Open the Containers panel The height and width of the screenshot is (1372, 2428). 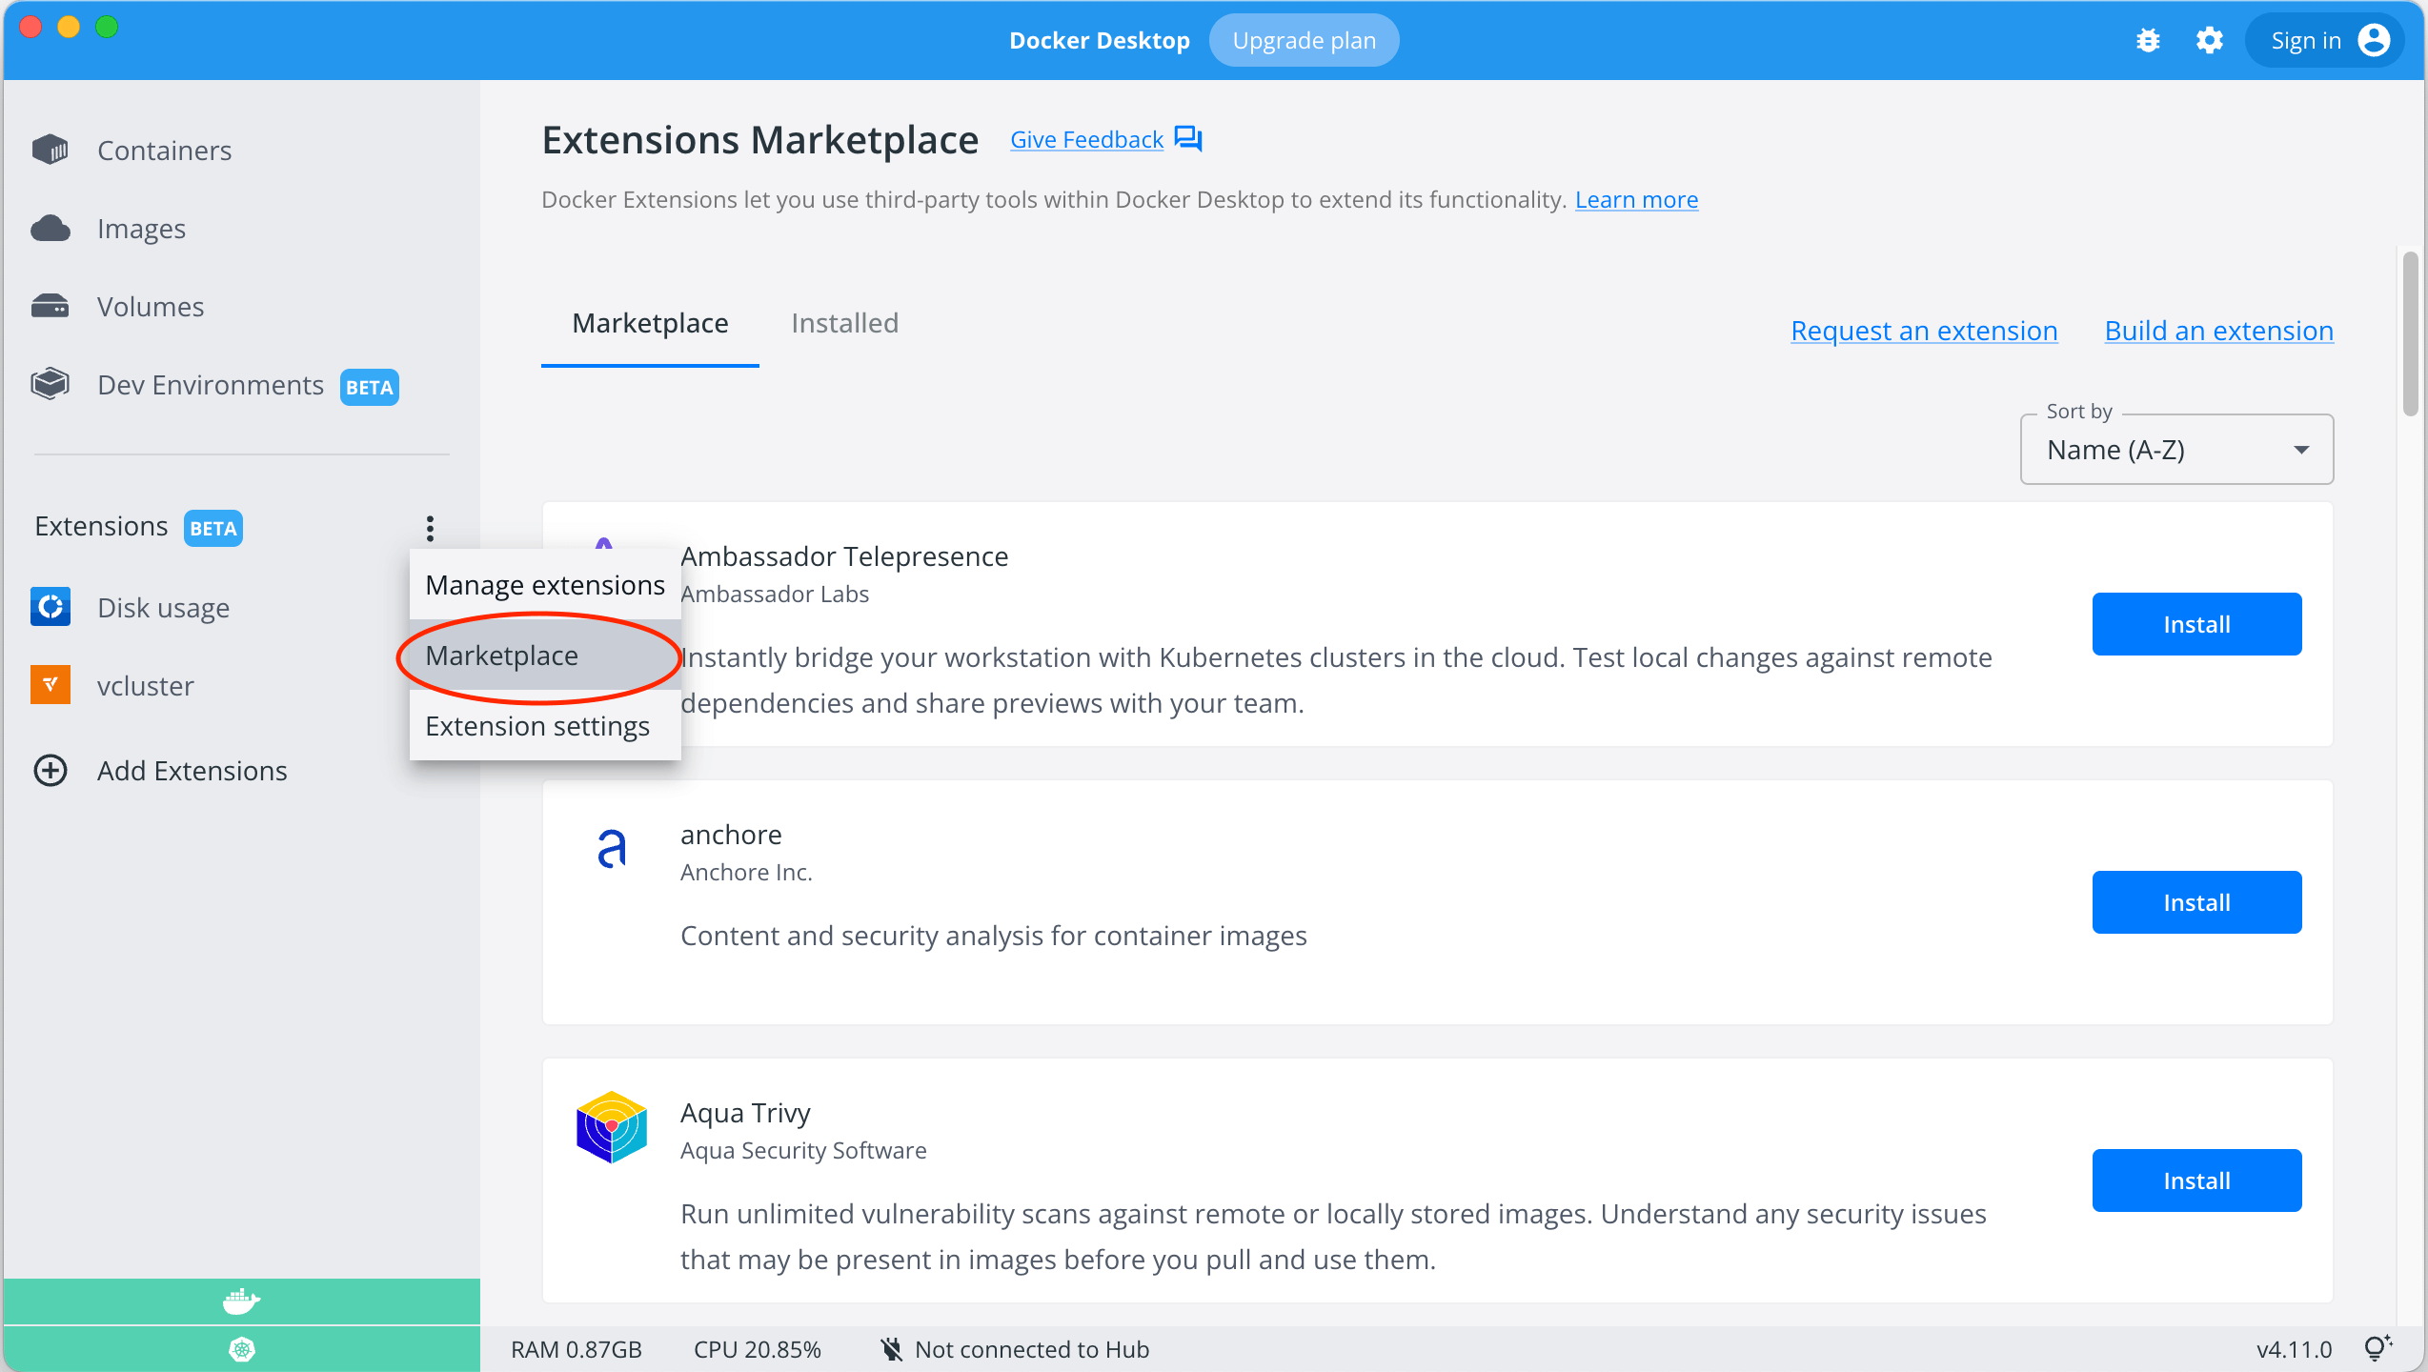tap(164, 150)
